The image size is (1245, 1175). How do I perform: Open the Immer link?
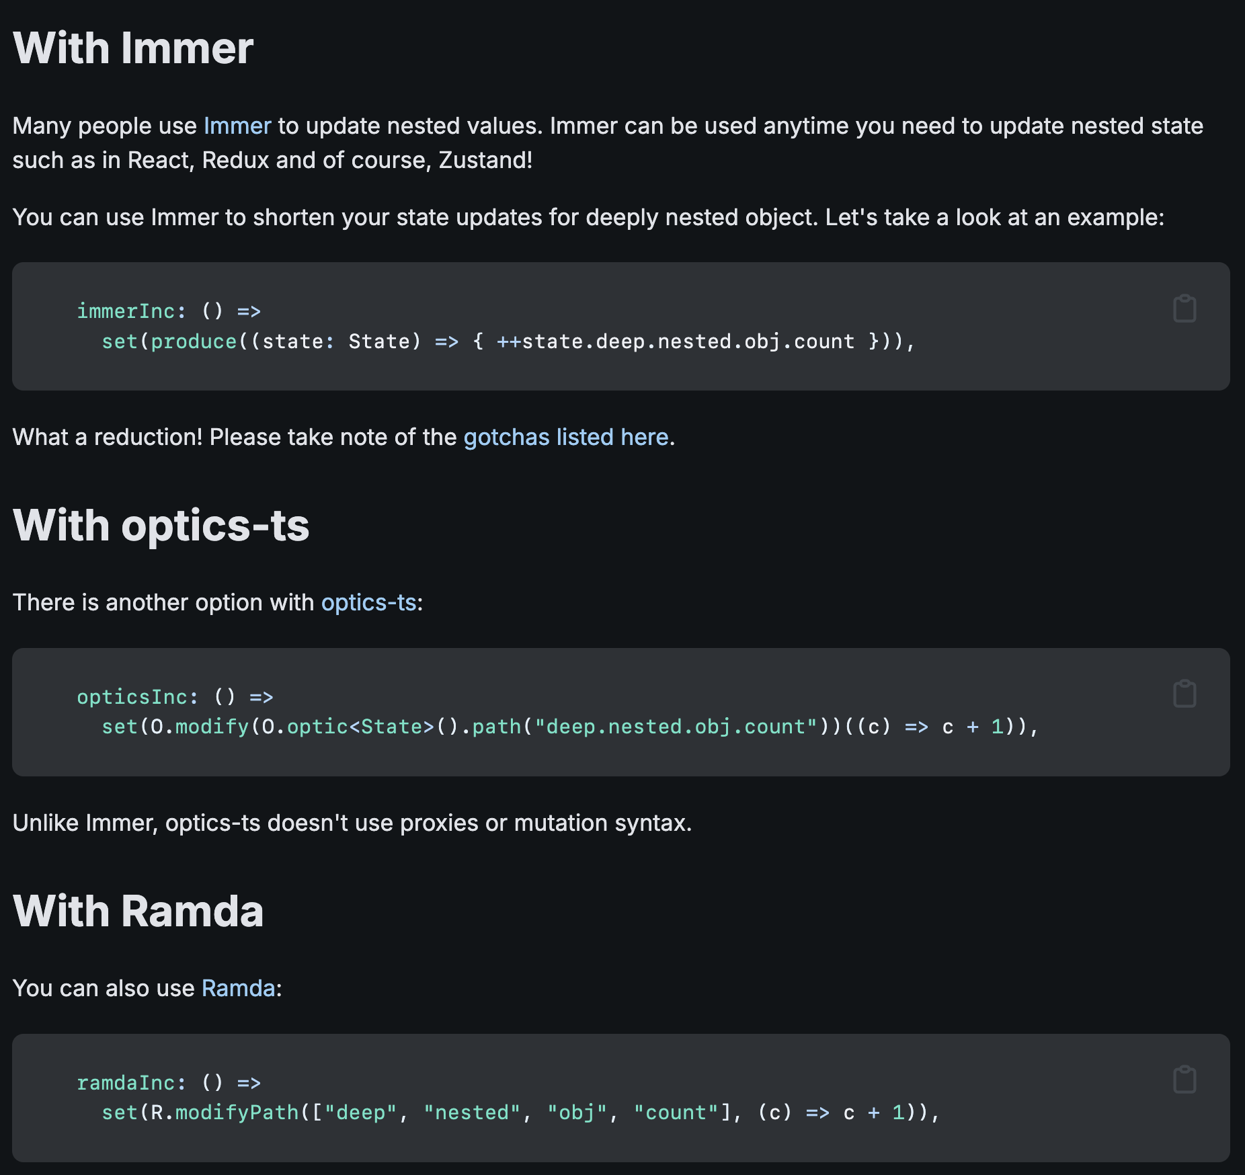[237, 126]
